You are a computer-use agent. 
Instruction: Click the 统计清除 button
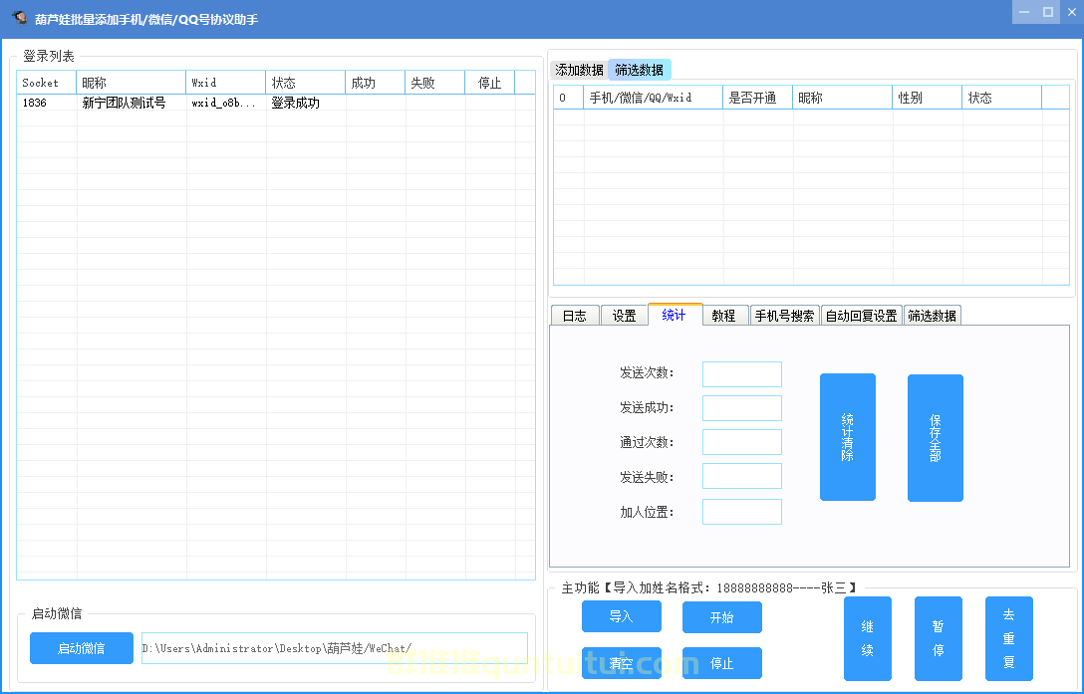point(848,437)
